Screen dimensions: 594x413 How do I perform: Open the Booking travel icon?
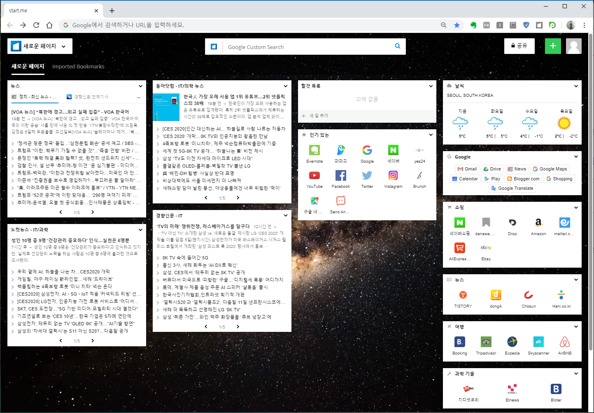[460, 342]
